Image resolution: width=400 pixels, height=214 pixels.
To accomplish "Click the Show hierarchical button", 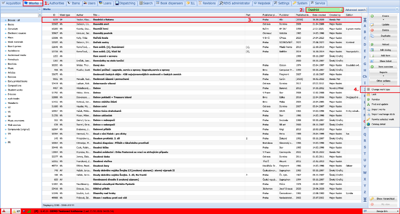I will [384, 198].
